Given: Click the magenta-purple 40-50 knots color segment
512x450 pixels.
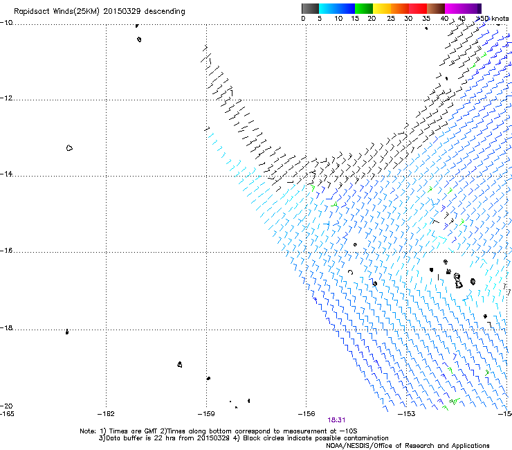Looking at the screenshot, I should 463,8.
